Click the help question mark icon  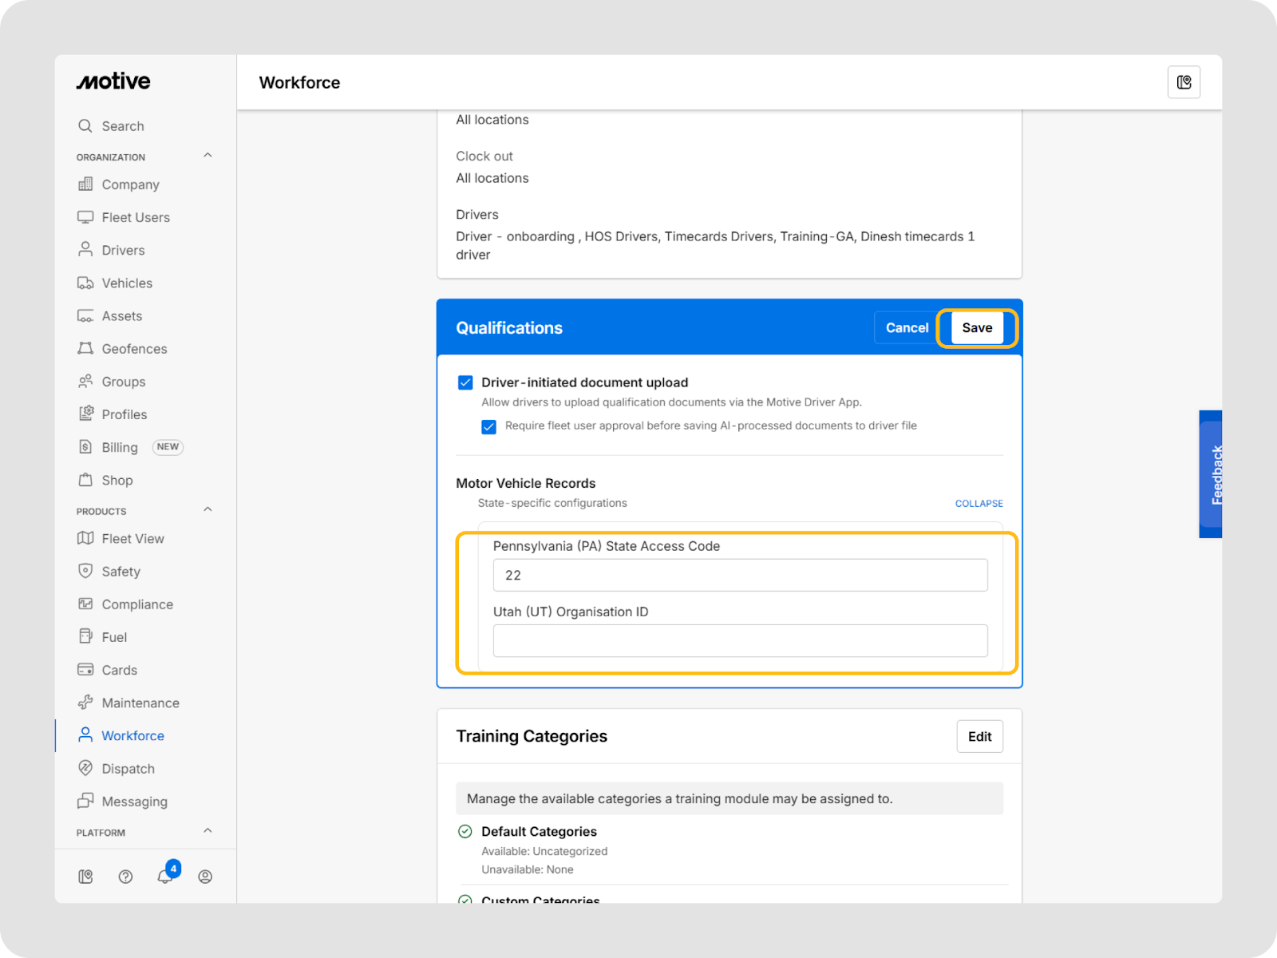[125, 877]
